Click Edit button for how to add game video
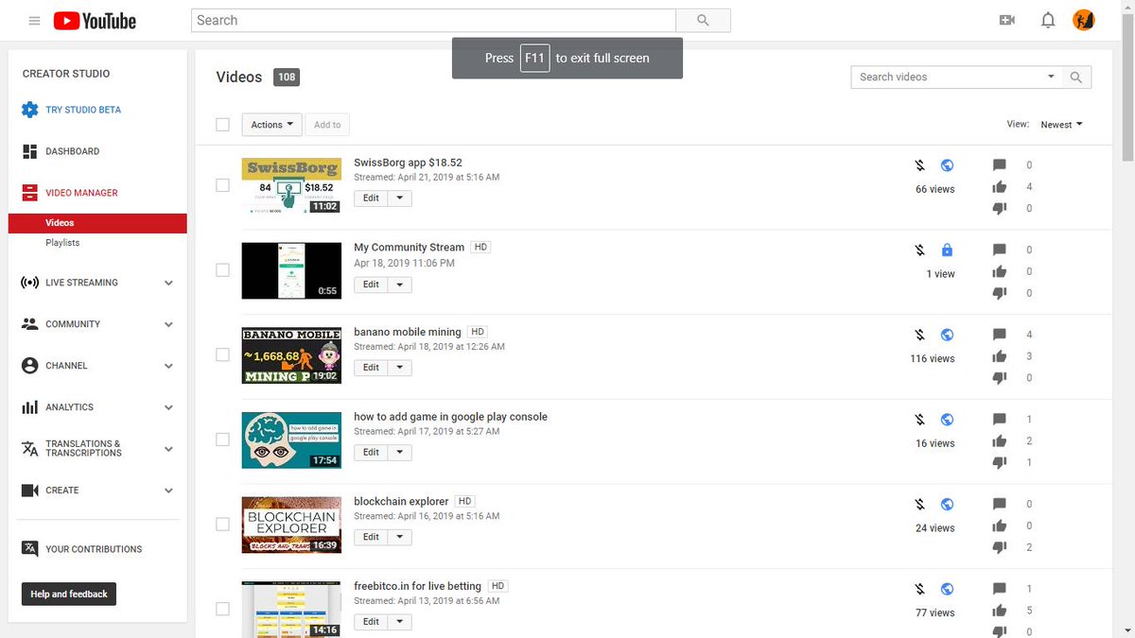This screenshot has width=1135, height=638. point(371,453)
